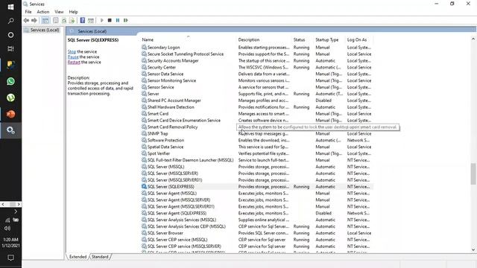Open the Services gears taskbar icon
This screenshot has height=268, width=477.
[x=10, y=130]
